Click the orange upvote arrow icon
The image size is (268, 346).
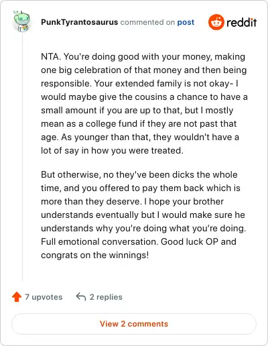point(17,297)
